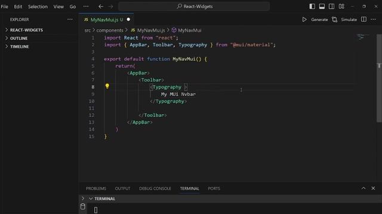The height and width of the screenshot is (214, 382).
Task: Go back with the left arrow
Action: (x=101, y=7)
